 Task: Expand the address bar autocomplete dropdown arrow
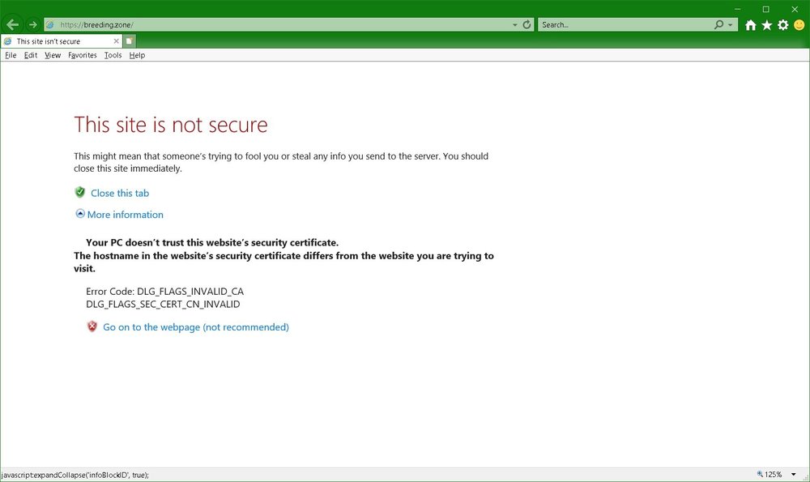coord(515,25)
